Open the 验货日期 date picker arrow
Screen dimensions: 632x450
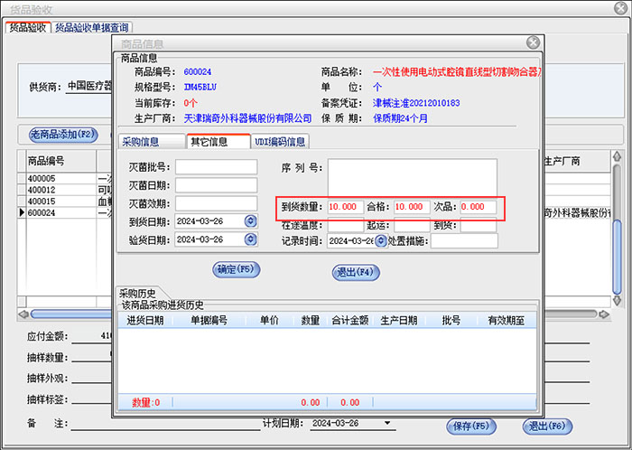[250, 239]
